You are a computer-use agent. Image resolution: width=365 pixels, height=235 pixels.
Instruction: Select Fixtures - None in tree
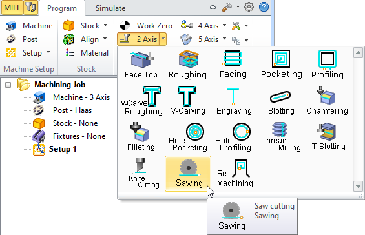69,136
